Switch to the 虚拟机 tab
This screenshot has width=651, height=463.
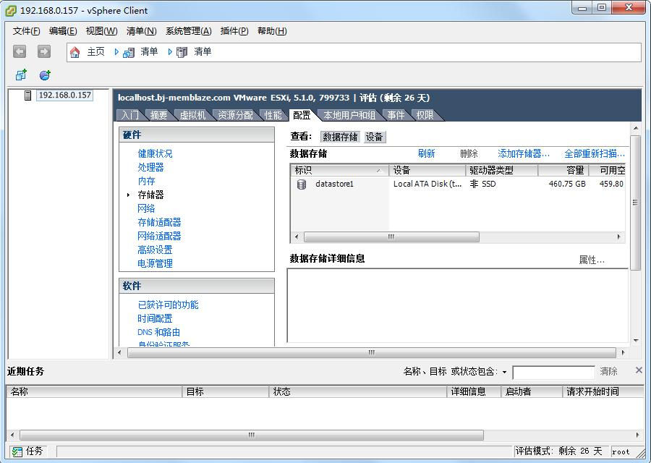click(x=192, y=115)
